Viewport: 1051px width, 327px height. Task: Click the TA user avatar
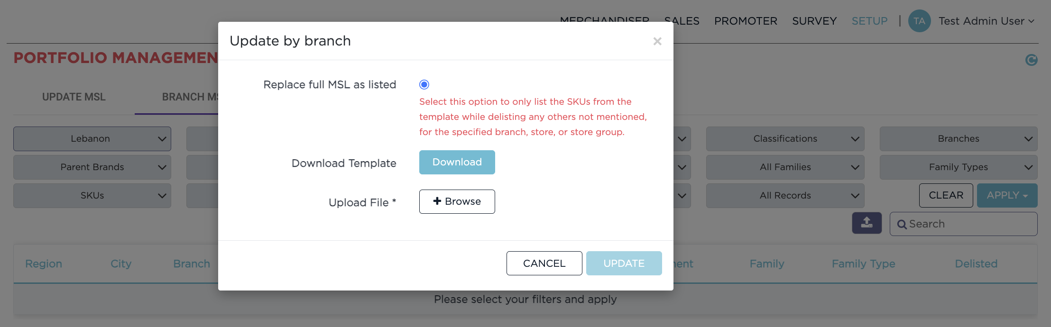919,21
